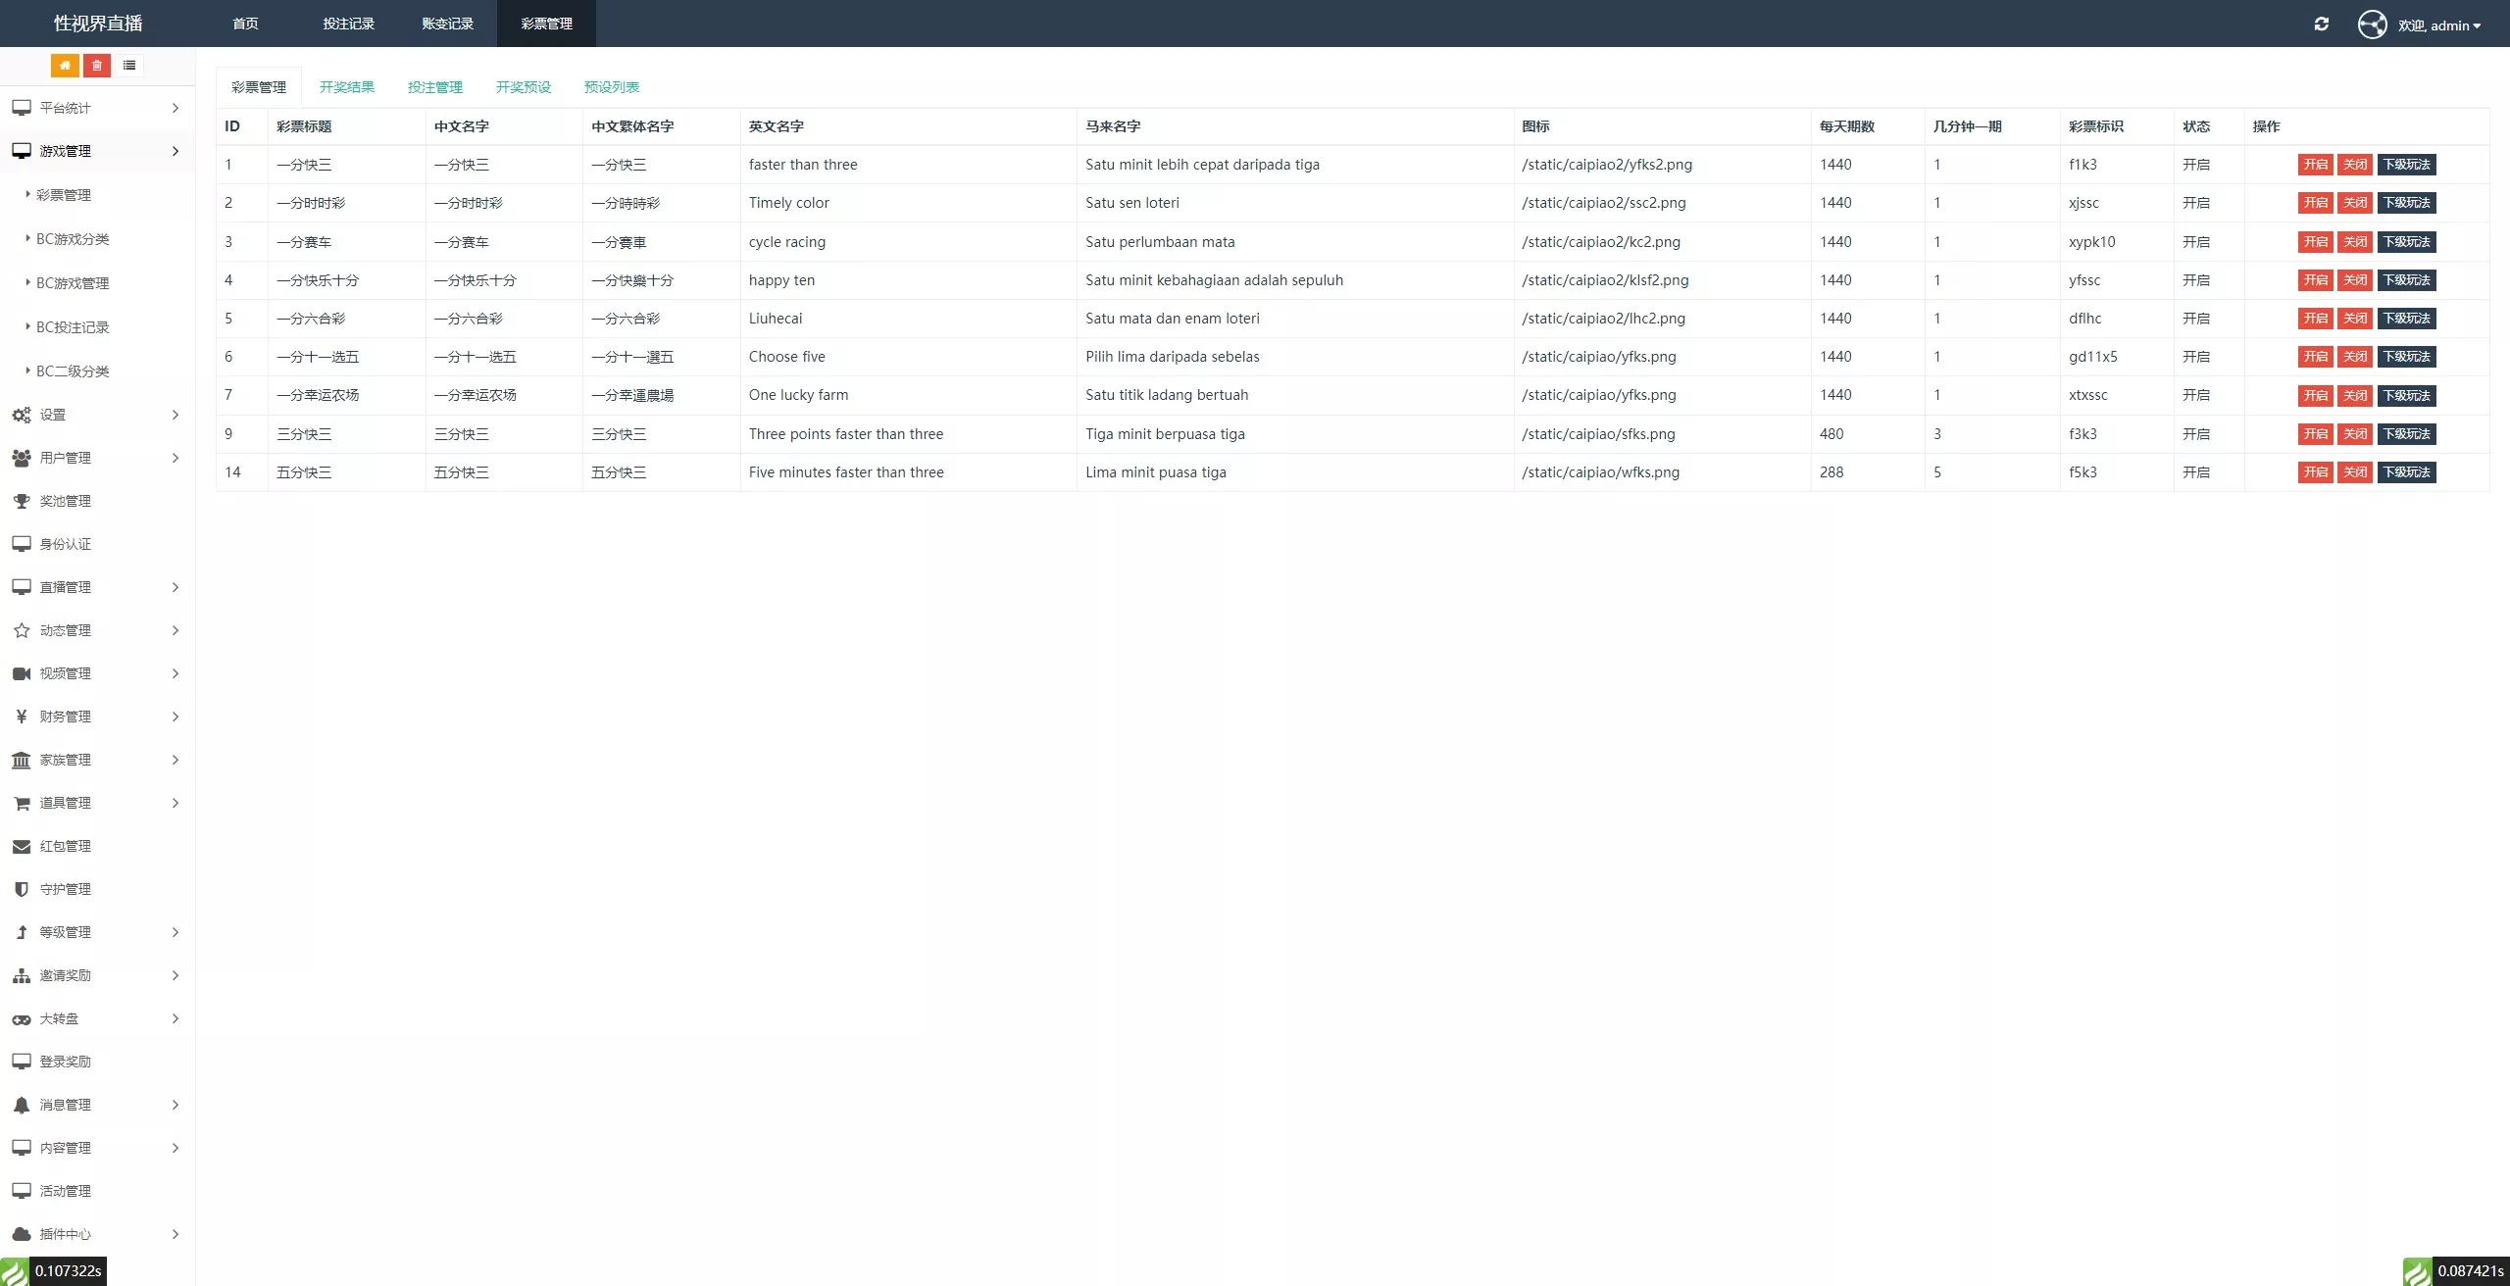Open 守护管理 shield menu item

[x=65, y=889]
